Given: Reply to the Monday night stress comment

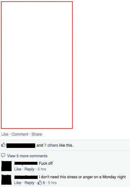Looking at the screenshot, I should (29, 183).
